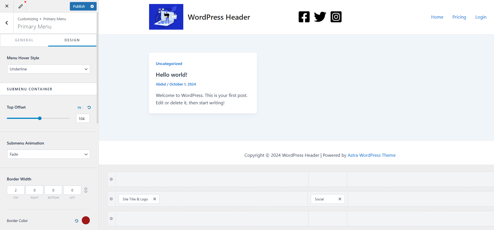494x230 pixels.
Task: Click the Publish button
Action: [x=79, y=6]
